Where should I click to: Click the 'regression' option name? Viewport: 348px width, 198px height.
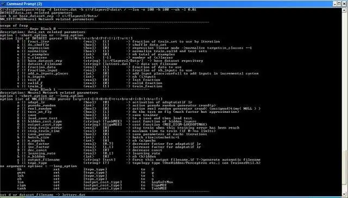(x=39, y=48)
